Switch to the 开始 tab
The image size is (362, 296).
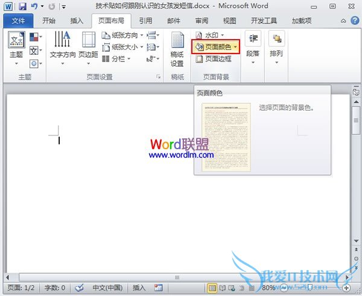click(49, 20)
